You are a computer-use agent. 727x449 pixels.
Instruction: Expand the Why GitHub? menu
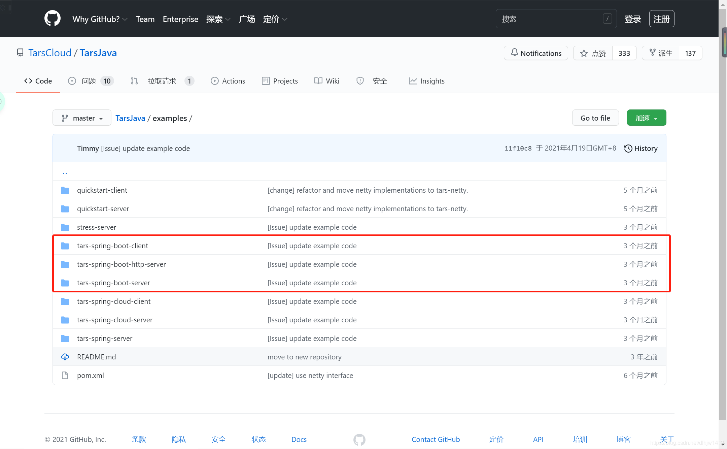coord(100,19)
